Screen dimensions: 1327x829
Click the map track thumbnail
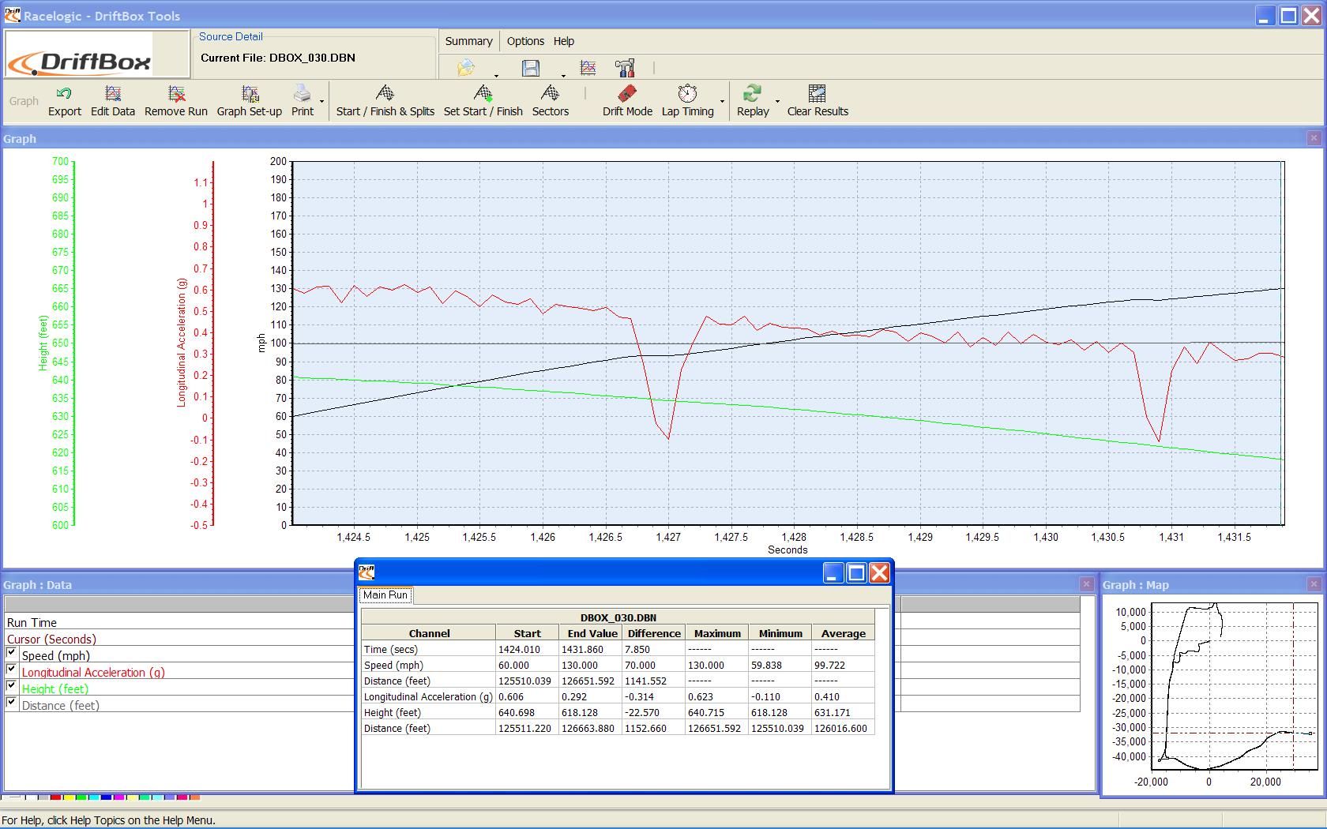(x=1235, y=686)
